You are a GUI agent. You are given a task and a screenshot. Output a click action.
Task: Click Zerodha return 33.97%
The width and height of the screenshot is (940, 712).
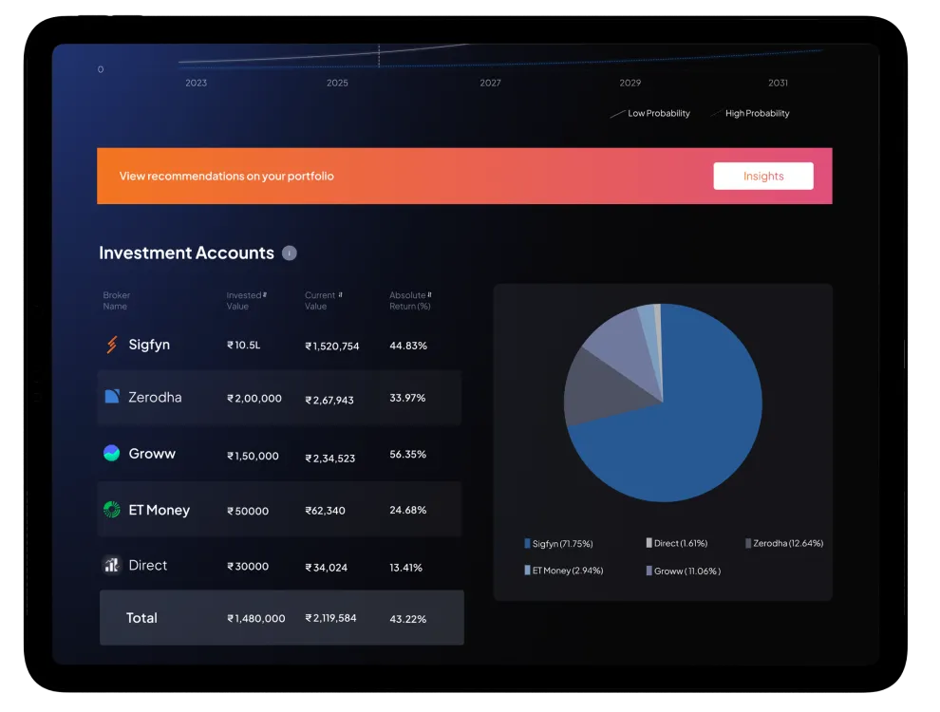(407, 398)
